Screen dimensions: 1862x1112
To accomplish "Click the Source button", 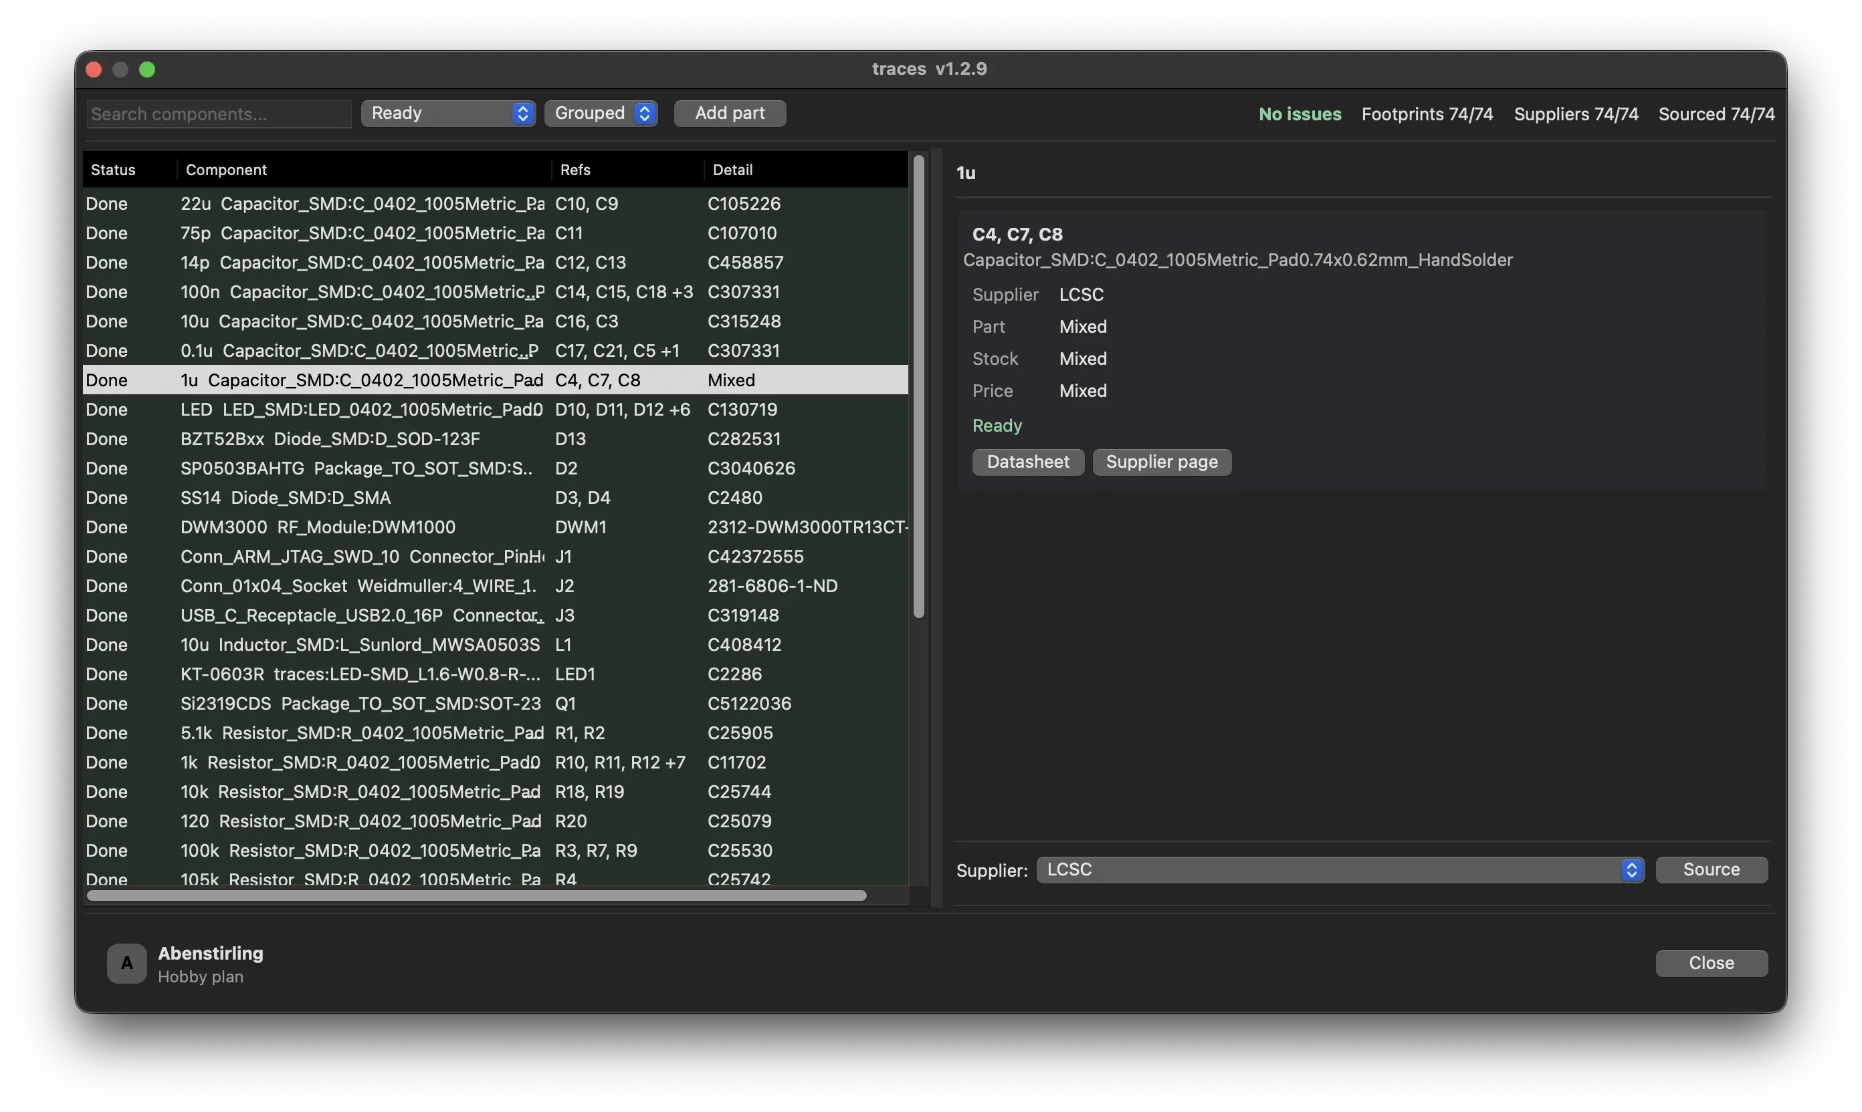I will click(1712, 869).
